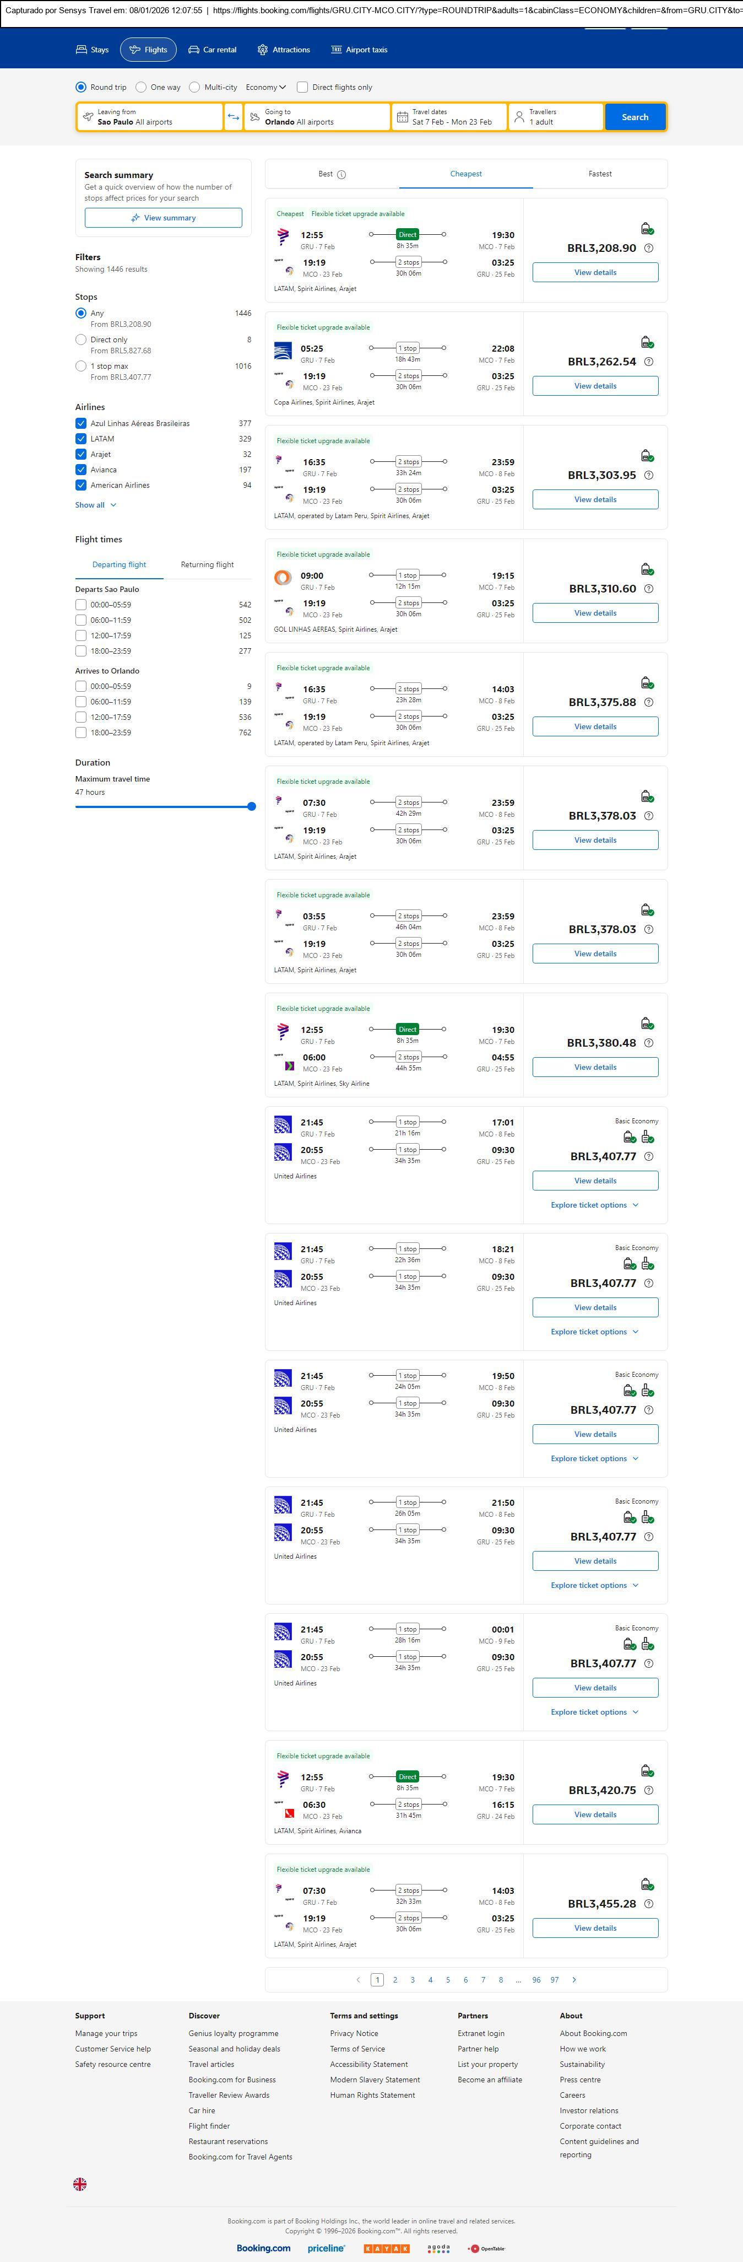Click the info icon next to Best

(341, 175)
